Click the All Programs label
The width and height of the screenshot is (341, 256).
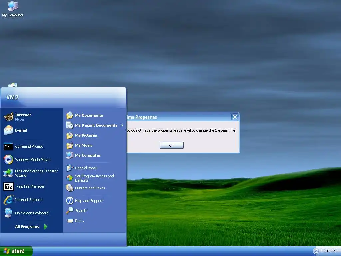(27, 227)
